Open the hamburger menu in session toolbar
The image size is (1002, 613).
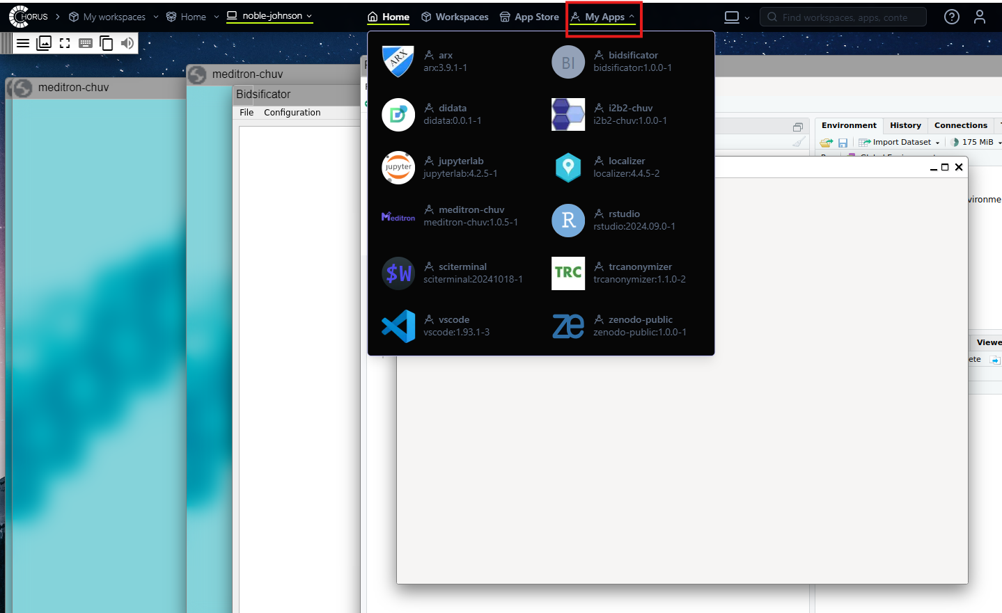click(23, 43)
